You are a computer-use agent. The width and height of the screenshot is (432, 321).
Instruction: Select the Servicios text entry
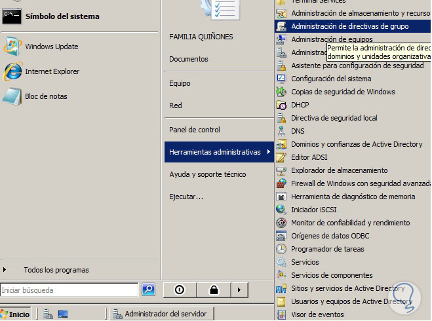coord(305,262)
